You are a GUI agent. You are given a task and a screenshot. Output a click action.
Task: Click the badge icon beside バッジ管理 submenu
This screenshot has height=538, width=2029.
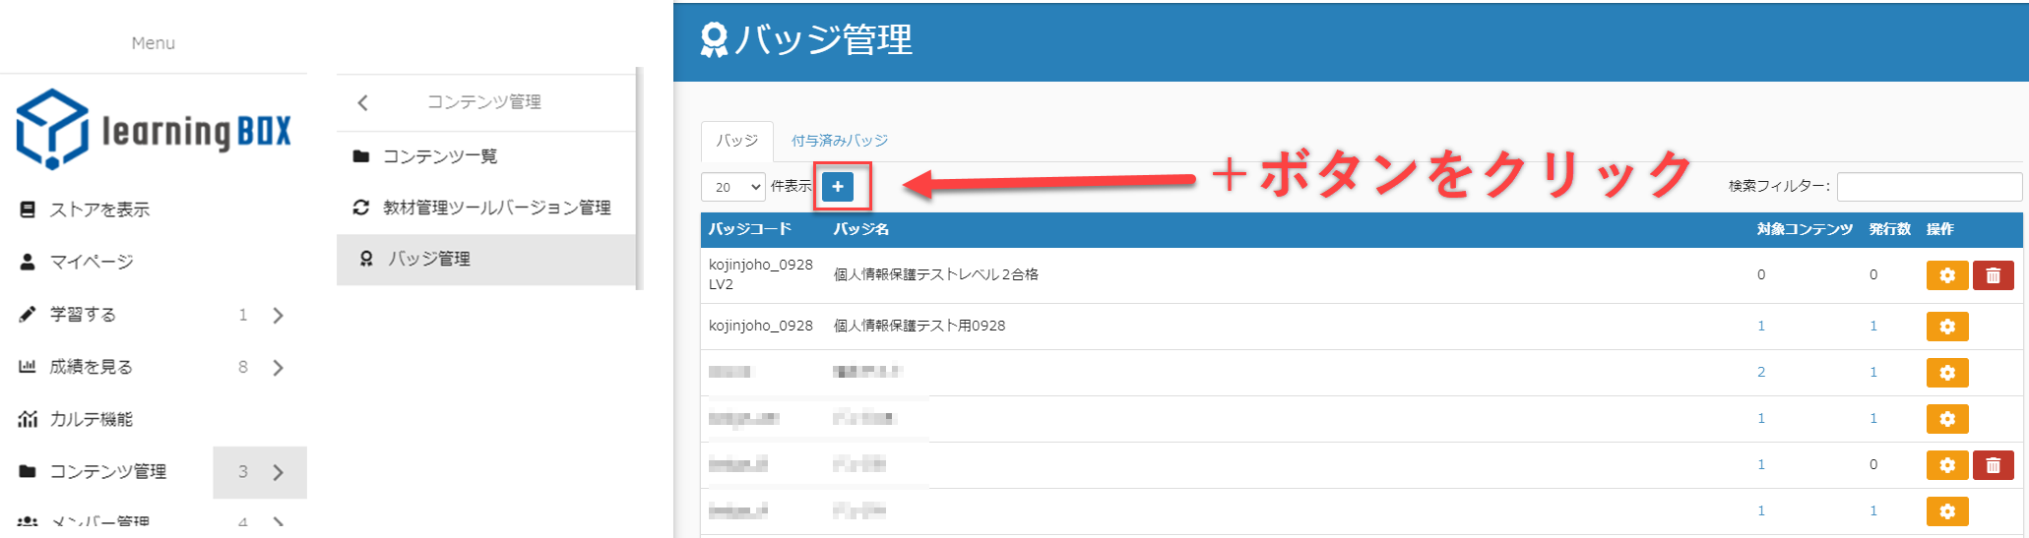pyautogui.click(x=366, y=259)
